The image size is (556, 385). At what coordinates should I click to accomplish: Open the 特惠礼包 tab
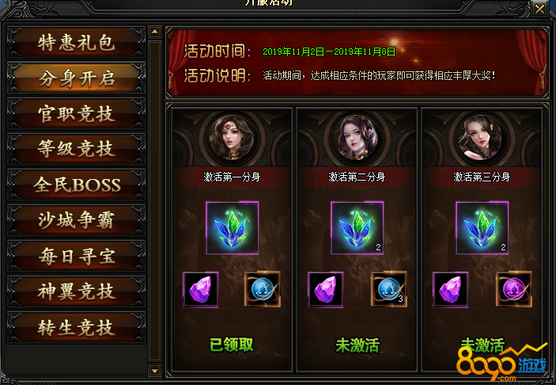76,43
